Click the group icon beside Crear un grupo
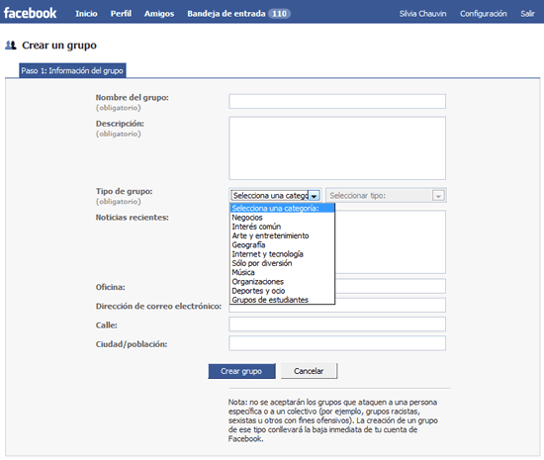This screenshot has height=460, width=544. click(11, 46)
